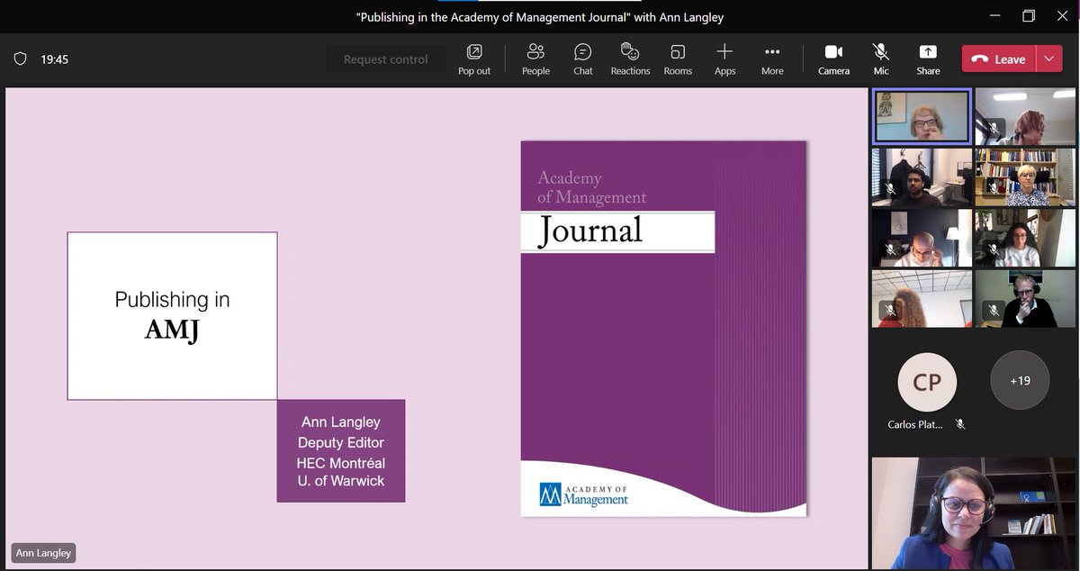
Task: Click the 19:45 meeting timer
Action: [x=55, y=59]
